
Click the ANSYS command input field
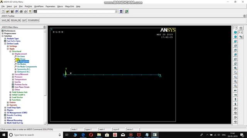pos(76,11)
